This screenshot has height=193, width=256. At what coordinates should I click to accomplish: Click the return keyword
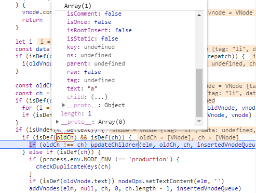[x=32, y=20]
